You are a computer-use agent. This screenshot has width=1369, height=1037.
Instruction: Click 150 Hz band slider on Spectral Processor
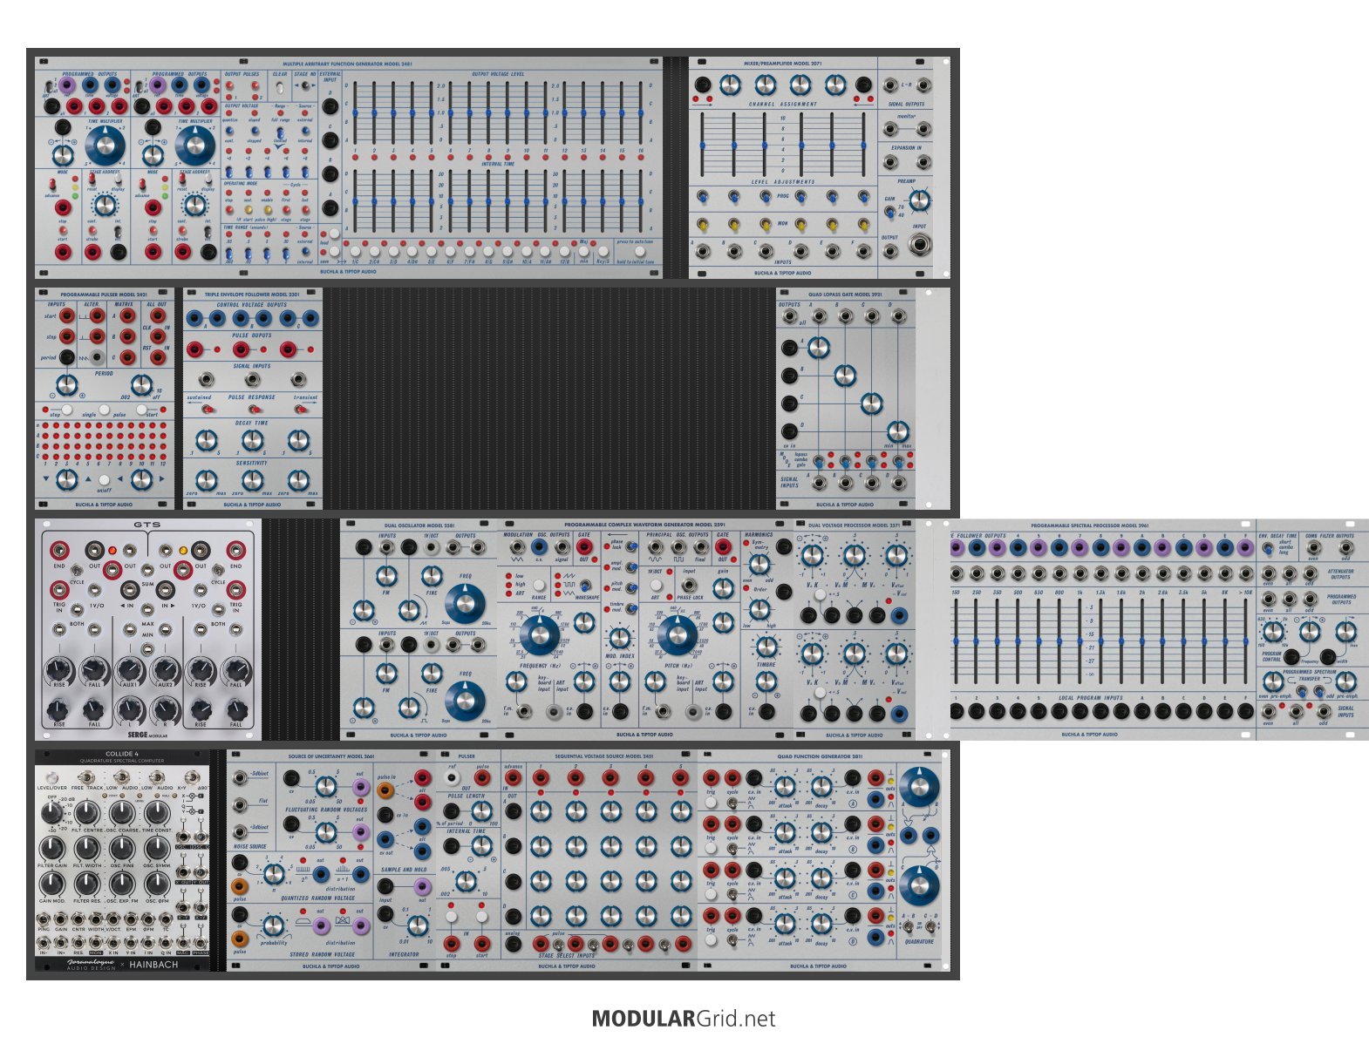click(956, 641)
